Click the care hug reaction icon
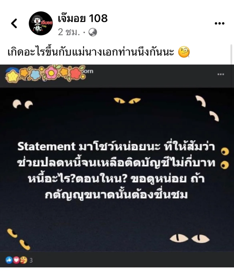The image size is (234, 271). [x=24, y=260]
